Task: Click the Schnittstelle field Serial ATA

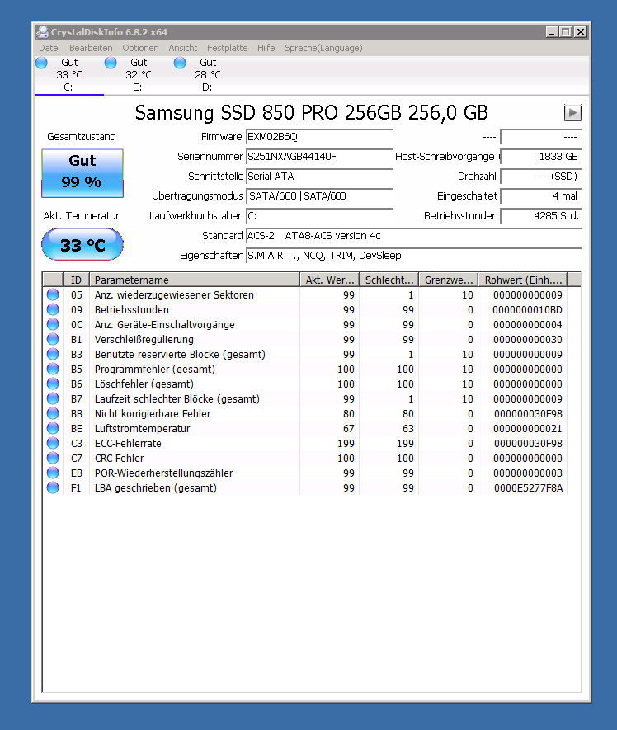Action: click(319, 177)
